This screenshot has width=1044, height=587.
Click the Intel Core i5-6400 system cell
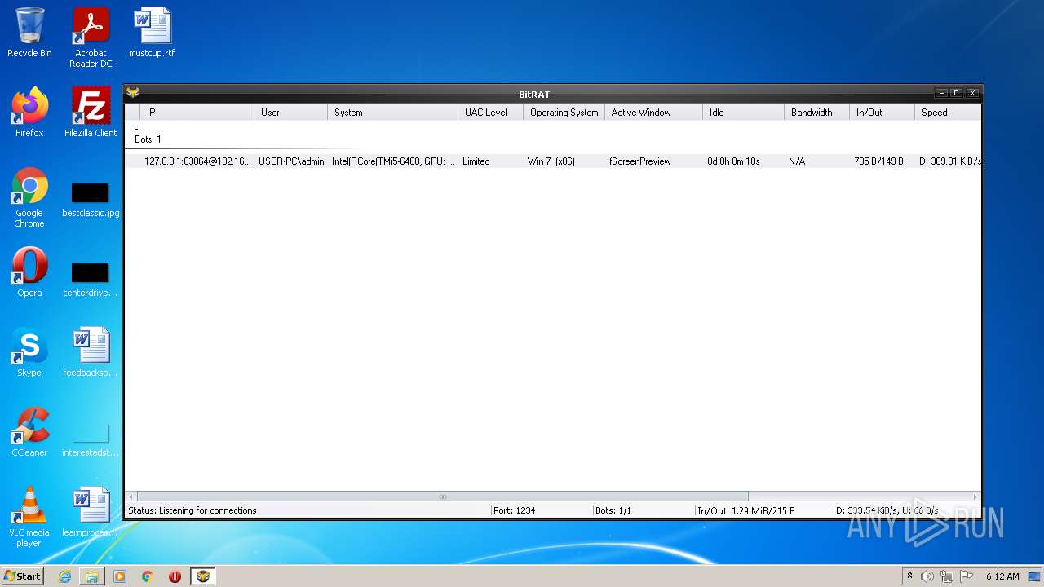coord(393,161)
